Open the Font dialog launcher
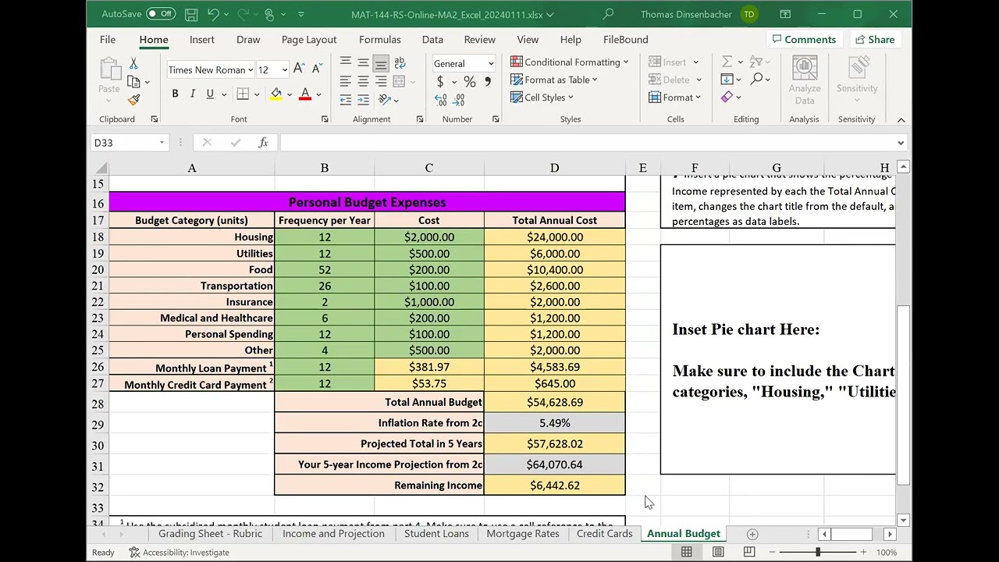The width and height of the screenshot is (999, 562). point(325,119)
